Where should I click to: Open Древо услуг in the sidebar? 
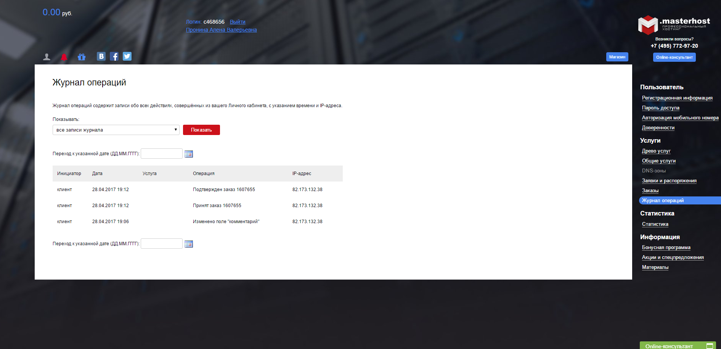coord(656,151)
